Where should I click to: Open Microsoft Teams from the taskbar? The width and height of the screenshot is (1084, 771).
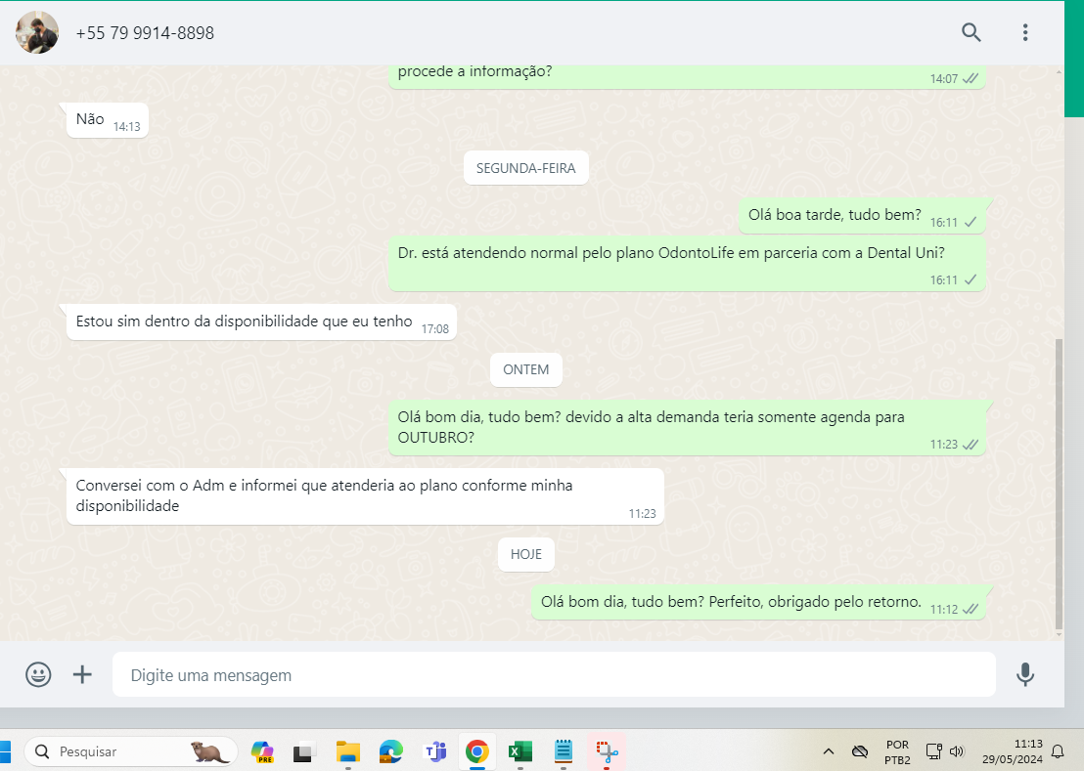coord(434,751)
